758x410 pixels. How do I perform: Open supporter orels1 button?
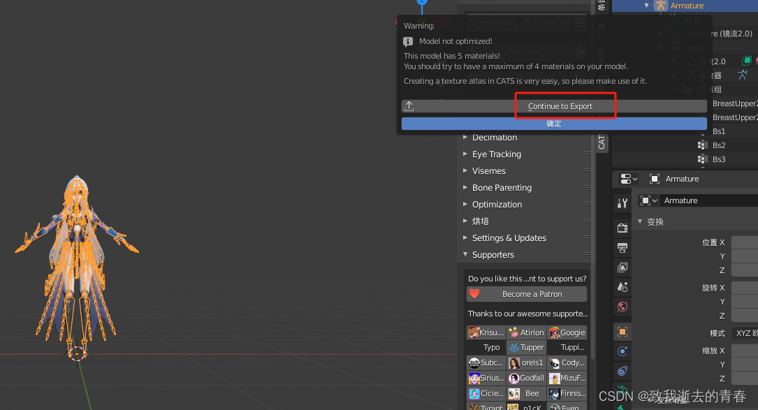tap(527, 363)
